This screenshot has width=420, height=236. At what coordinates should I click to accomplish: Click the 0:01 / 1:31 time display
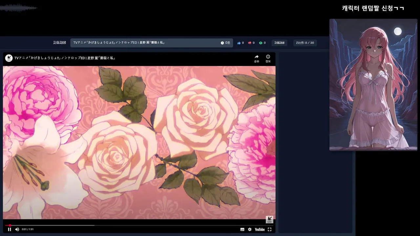click(x=28, y=229)
